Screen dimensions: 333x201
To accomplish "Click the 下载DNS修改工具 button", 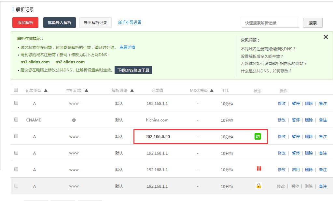I will [133, 70].
